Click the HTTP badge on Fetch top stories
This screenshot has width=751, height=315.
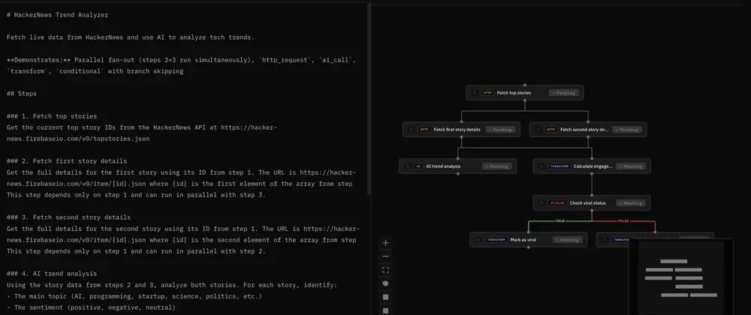tap(487, 93)
